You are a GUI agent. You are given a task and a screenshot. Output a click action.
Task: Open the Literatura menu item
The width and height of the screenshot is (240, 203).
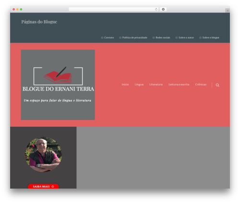(156, 84)
